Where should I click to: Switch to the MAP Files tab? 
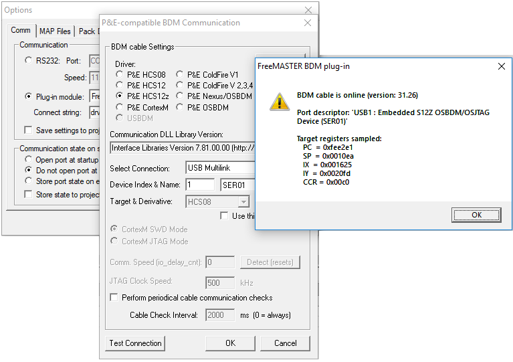55,31
